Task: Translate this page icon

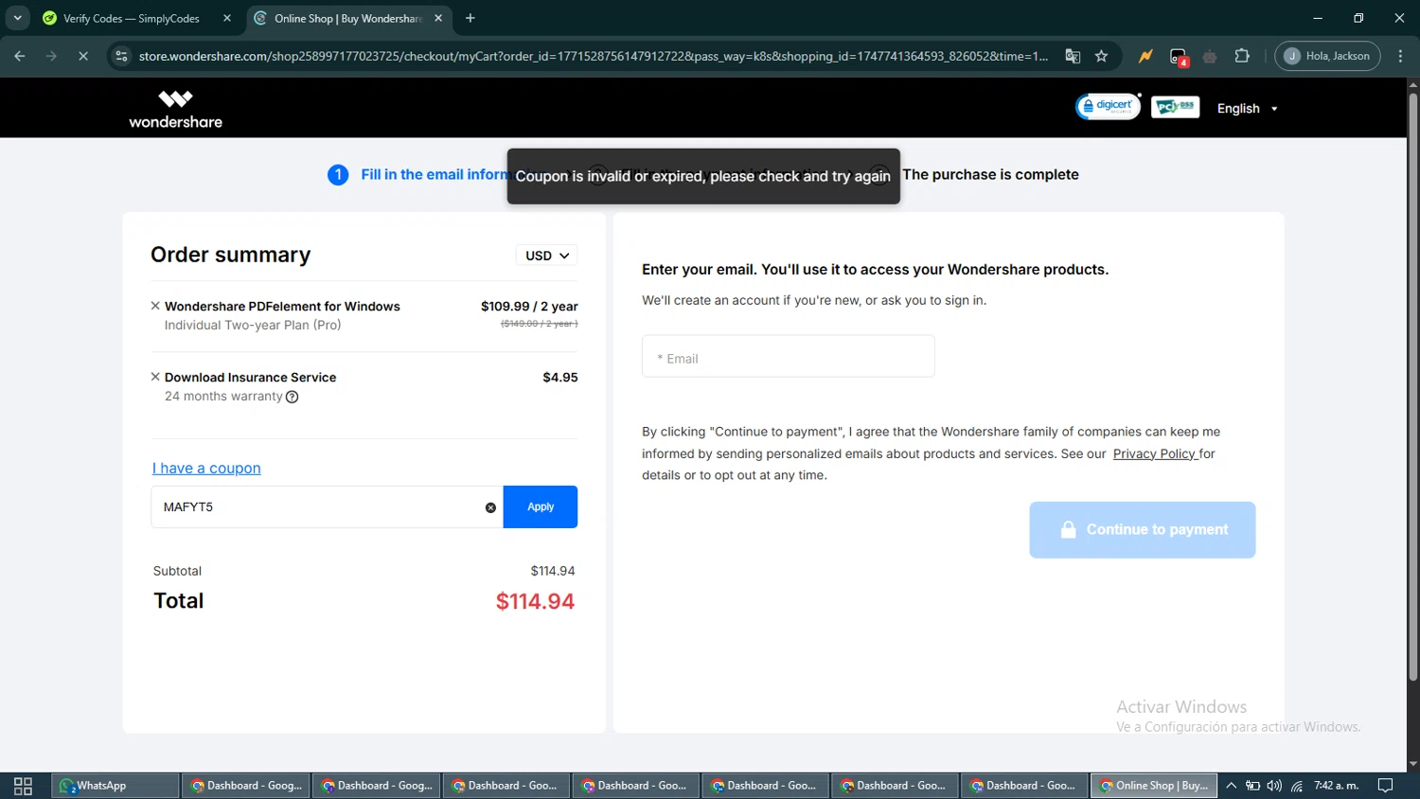Action: point(1073,56)
